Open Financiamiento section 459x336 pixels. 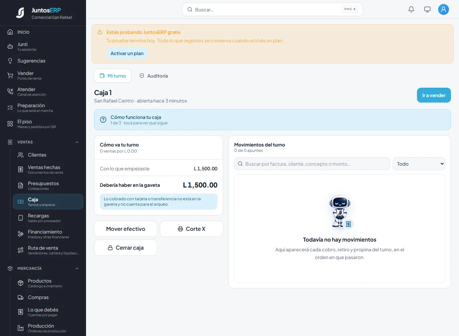(48, 234)
